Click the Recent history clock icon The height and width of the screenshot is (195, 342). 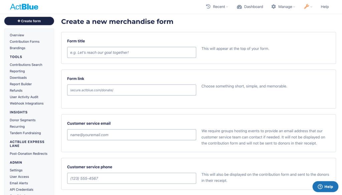tap(208, 7)
